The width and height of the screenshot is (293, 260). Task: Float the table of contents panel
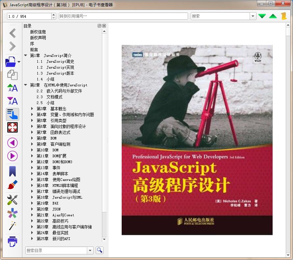99,26
